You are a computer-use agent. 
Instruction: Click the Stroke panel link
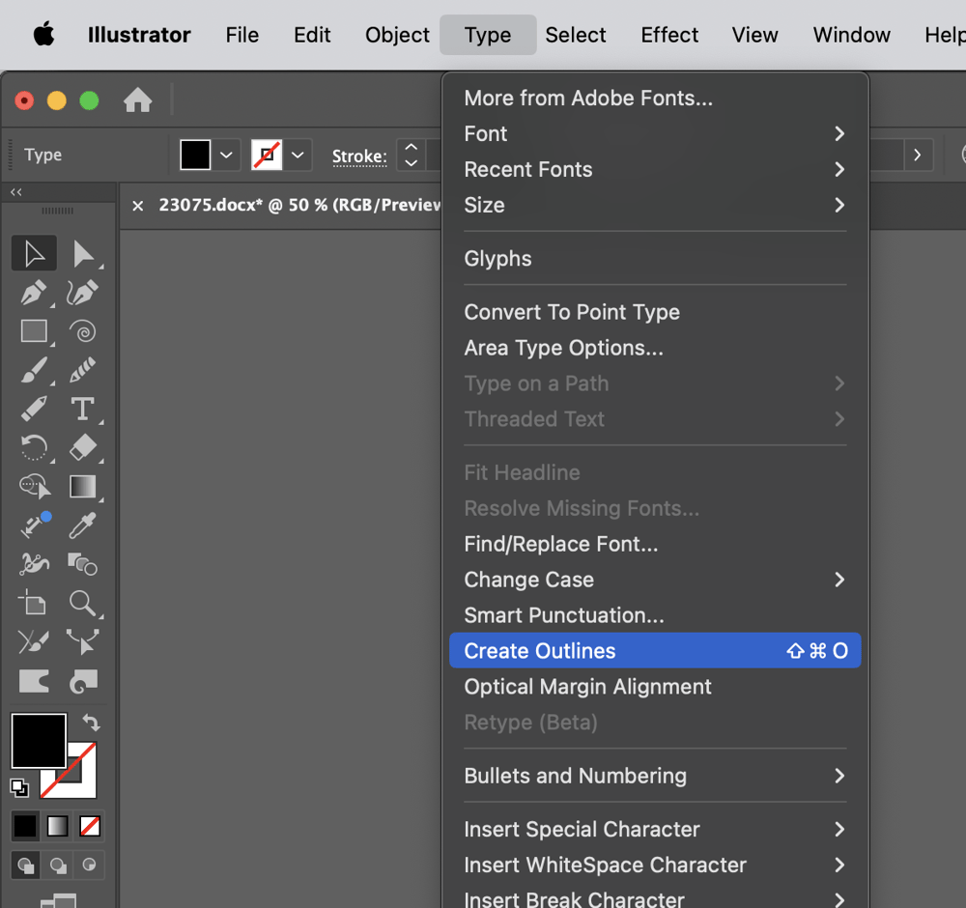359,156
